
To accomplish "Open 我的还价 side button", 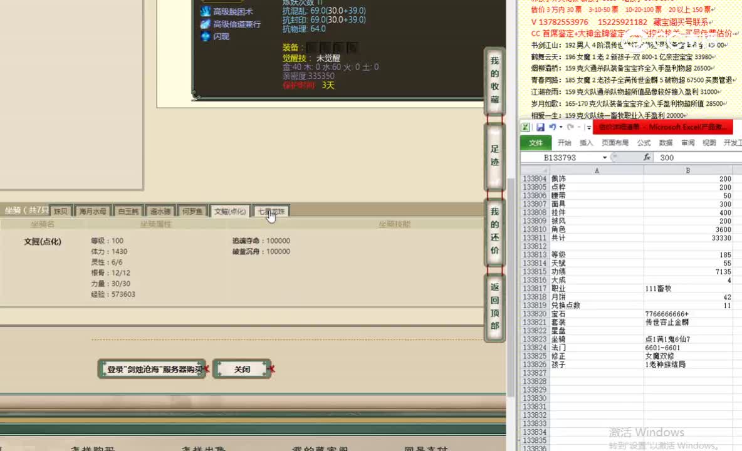I will [494, 231].
